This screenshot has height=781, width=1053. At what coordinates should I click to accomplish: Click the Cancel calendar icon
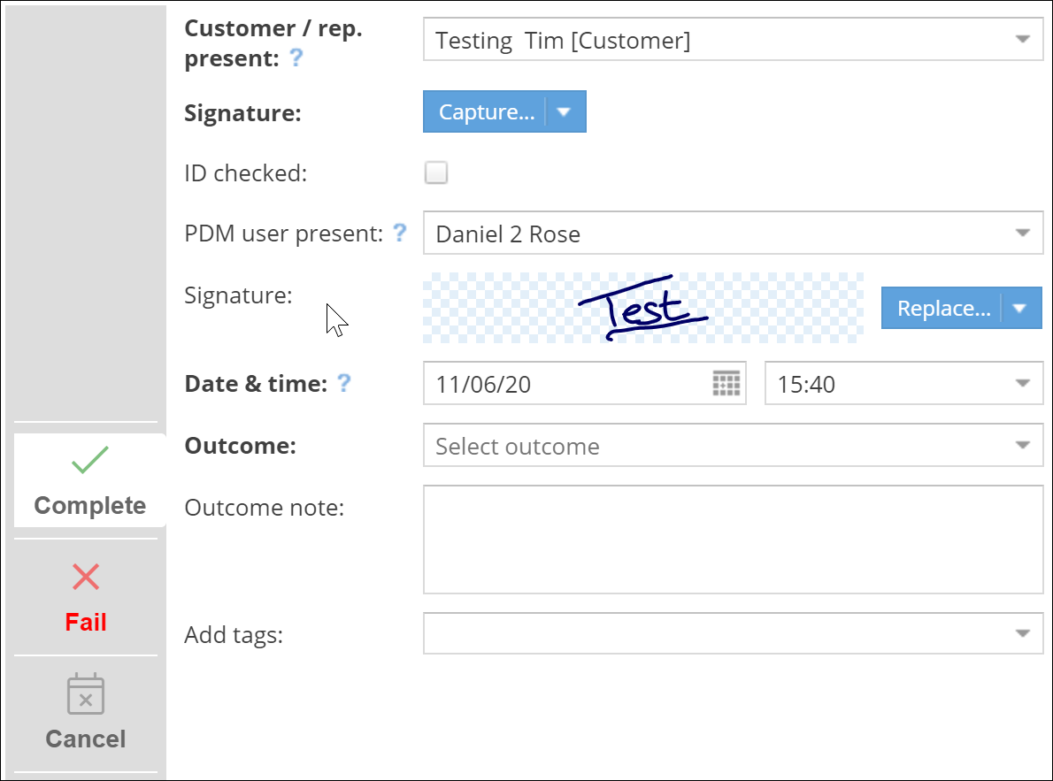tap(86, 694)
